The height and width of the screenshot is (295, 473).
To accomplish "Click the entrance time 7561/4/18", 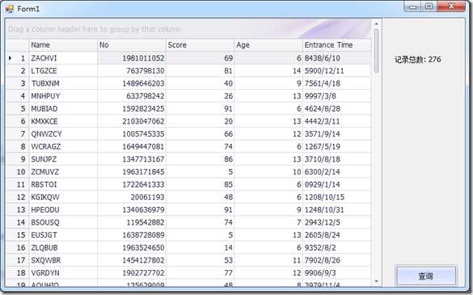I will [x=337, y=83].
